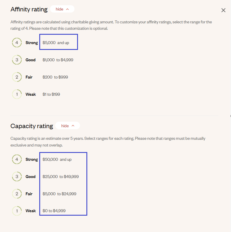Close the ratings panel with X icon
Viewport: 231px width, 232px height.
click(x=223, y=10)
